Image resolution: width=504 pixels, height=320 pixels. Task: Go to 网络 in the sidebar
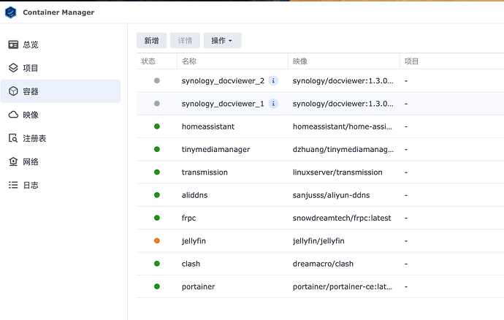pyautogui.click(x=31, y=161)
